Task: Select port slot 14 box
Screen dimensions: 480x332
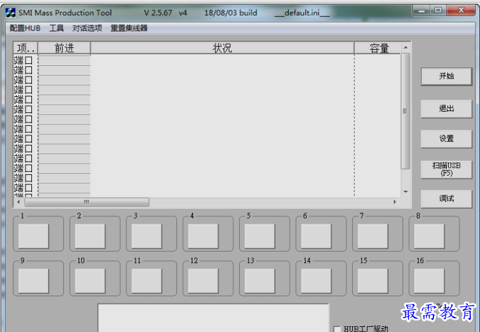Action: point(316,281)
